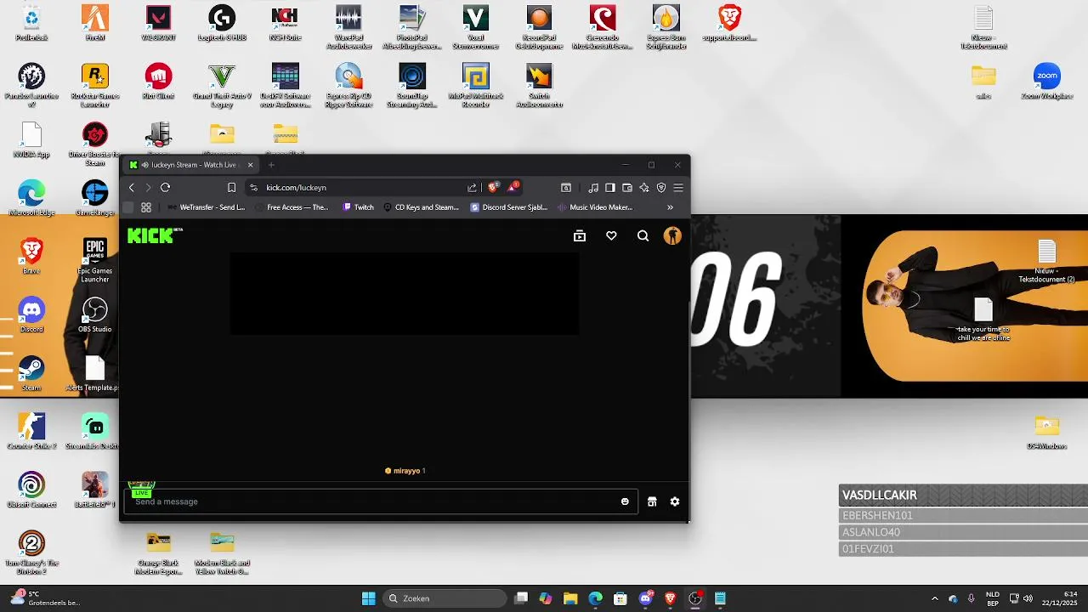This screenshot has width=1088, height=612.
Task: Open the Brave Wallet icon
Action: 627,188
